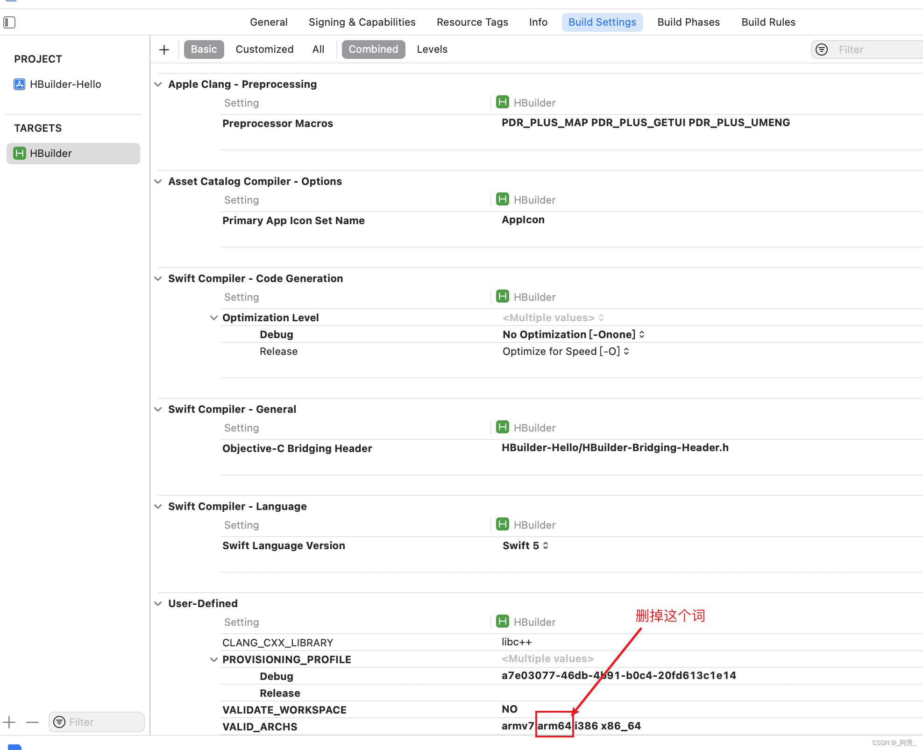Click the AppIcon value
This screenshot has height=750, width=923.
(x=523, y=219)
